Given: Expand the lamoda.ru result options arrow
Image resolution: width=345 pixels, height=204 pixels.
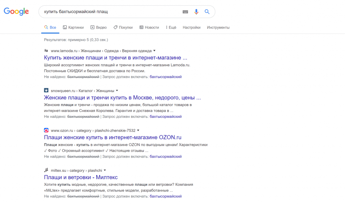Looking at the screenshot, I should [154, 50].
